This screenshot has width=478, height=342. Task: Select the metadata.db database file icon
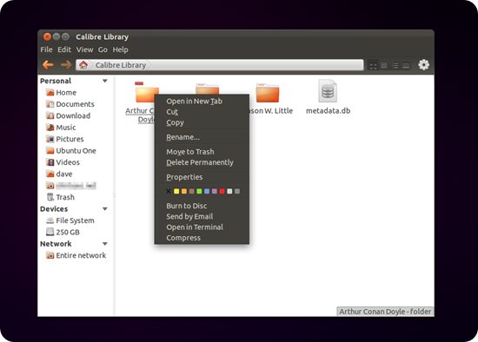(328, 90)
